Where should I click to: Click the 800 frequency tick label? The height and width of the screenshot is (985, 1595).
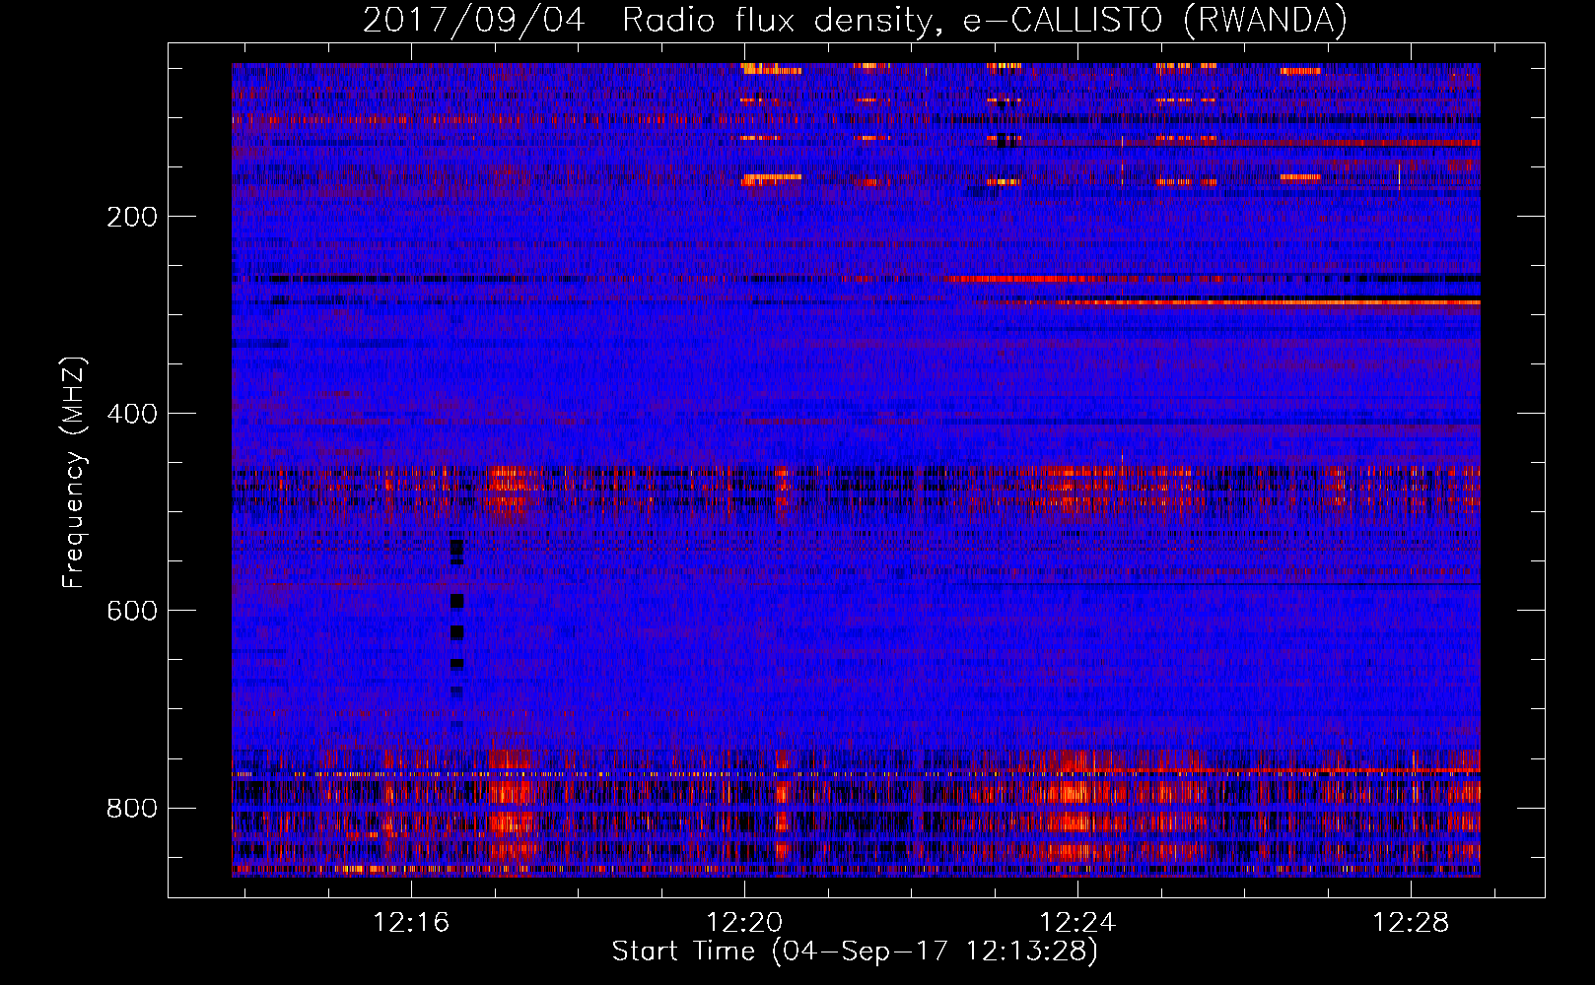[132, 808]
